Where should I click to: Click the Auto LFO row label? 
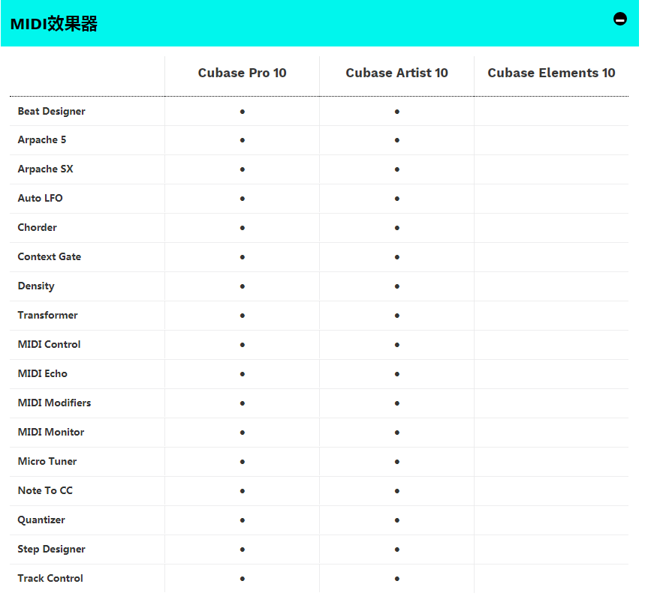pyautogui.click(x=41, y=198)
